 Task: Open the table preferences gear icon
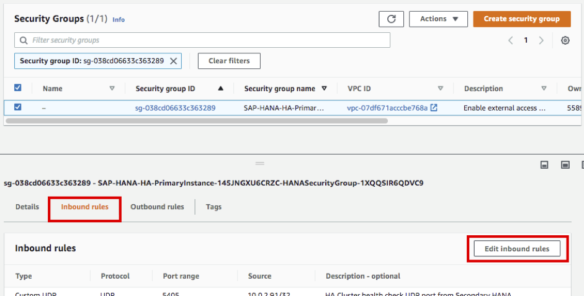click(x=565, y=40)
